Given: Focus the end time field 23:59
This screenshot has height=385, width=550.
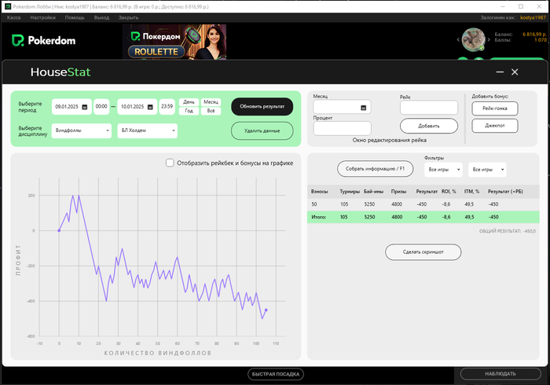Looking at the screenshot, I should pyautogui.click(x=167, y=107).
